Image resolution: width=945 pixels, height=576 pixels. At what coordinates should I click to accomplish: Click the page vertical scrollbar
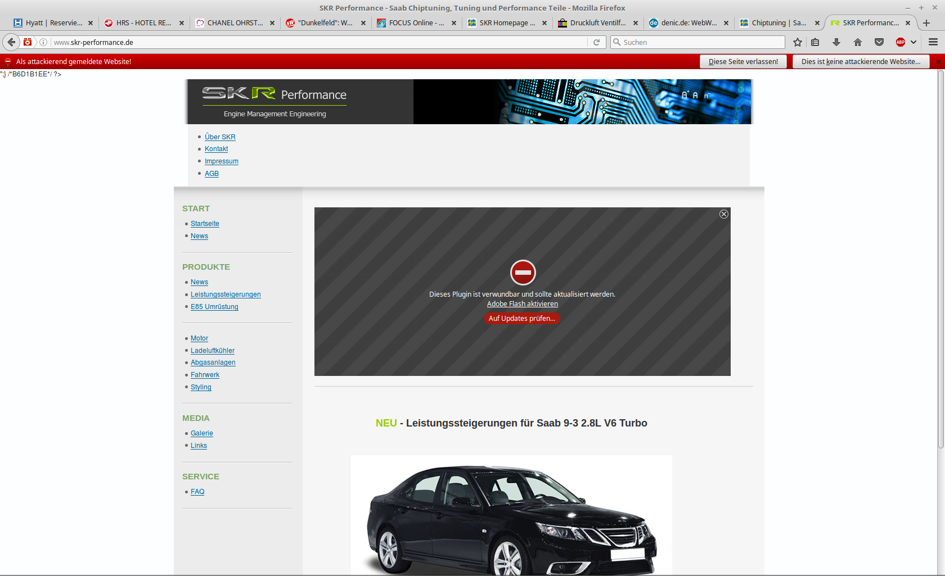[940, 258]
